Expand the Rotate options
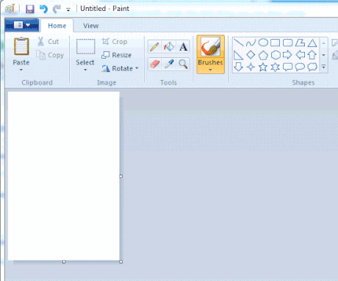This screenshot has height=281, width=338. pos(137,68)
